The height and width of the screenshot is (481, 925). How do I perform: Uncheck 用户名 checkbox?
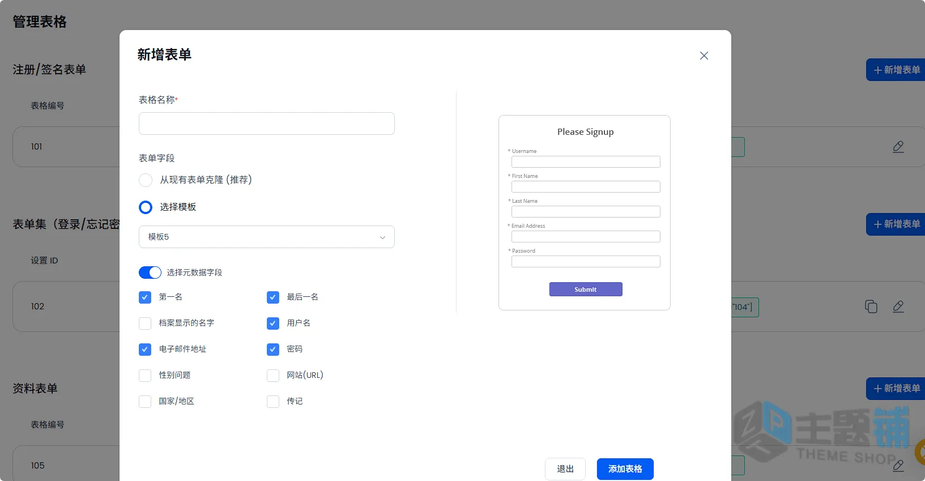273,323
